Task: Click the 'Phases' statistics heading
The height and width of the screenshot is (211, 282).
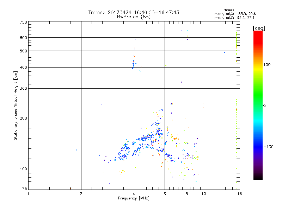Action: 228,10
